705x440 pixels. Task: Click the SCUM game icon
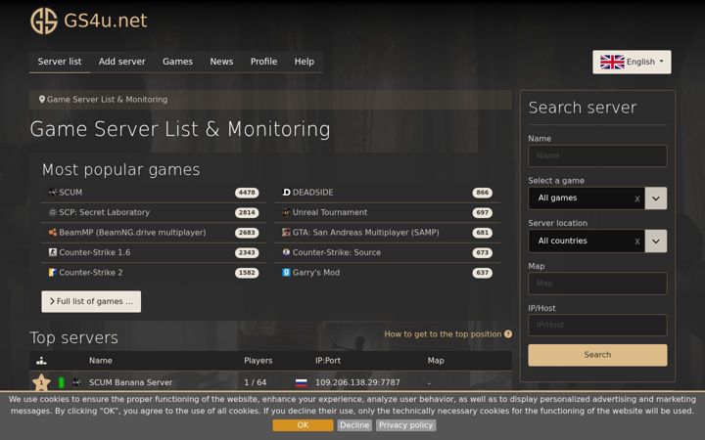(x=53, y=193)
